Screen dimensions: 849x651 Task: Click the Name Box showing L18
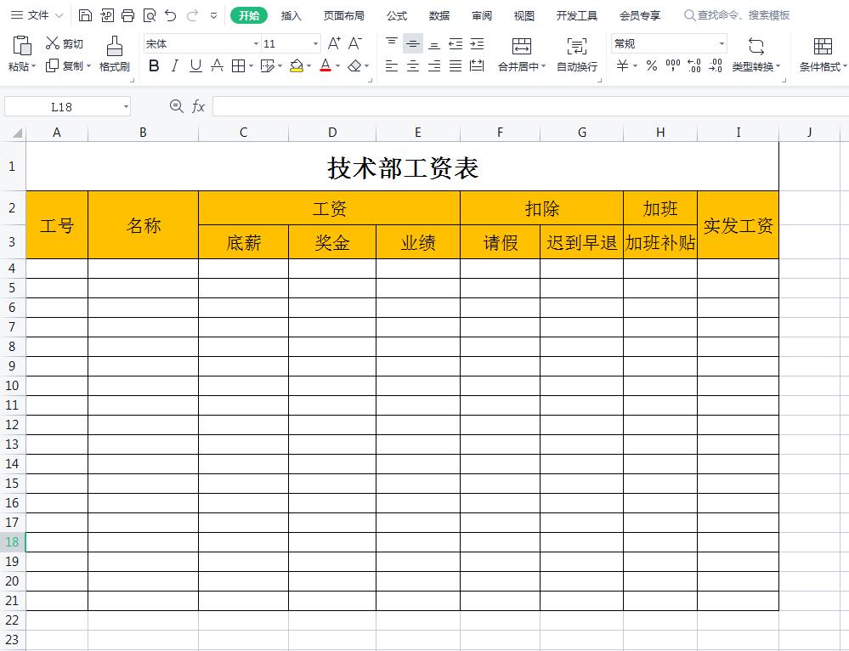point(62,105)
